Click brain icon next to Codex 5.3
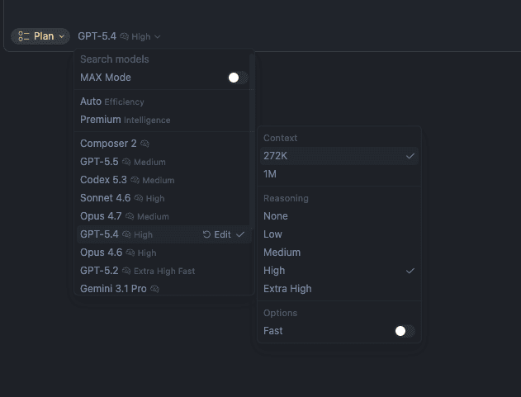Screen dimensions: 521x397 click(x=135, y=180)
